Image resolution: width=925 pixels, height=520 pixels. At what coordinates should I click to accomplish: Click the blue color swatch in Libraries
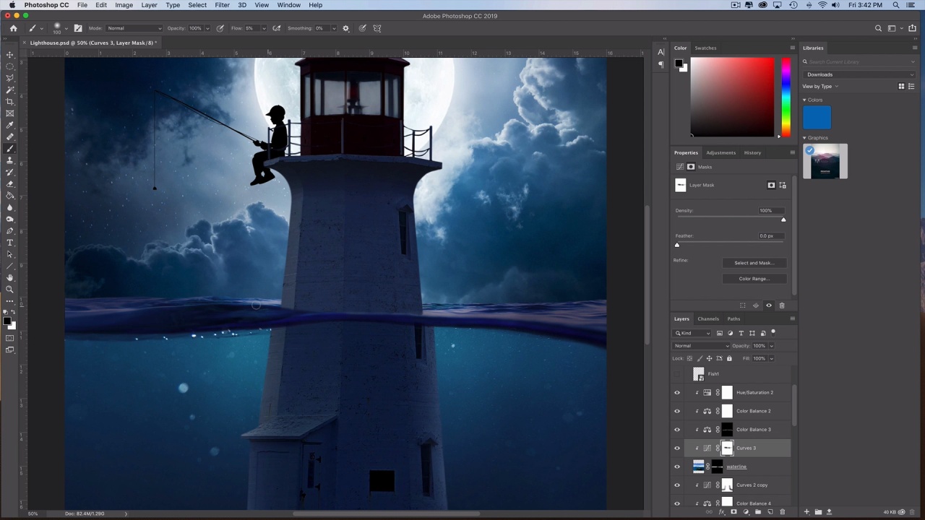(x=817, y=118)
